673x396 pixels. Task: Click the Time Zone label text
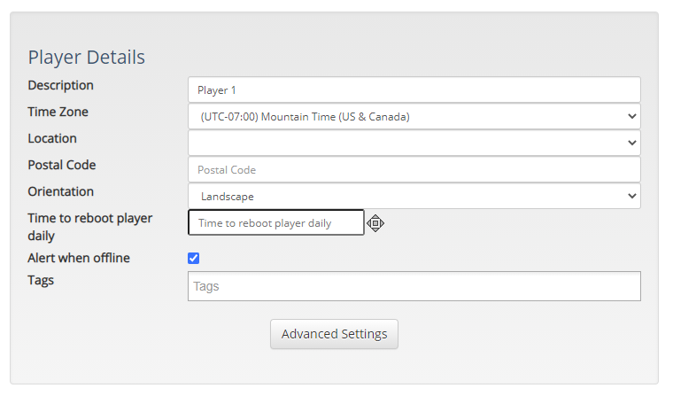(58, 112)
